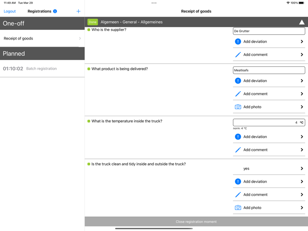
Task: Tap the three-dot multitasking indicator at top
Action: pos(154,3)
